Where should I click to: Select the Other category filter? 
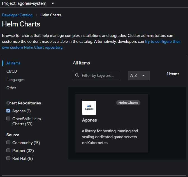click(11, 88)
